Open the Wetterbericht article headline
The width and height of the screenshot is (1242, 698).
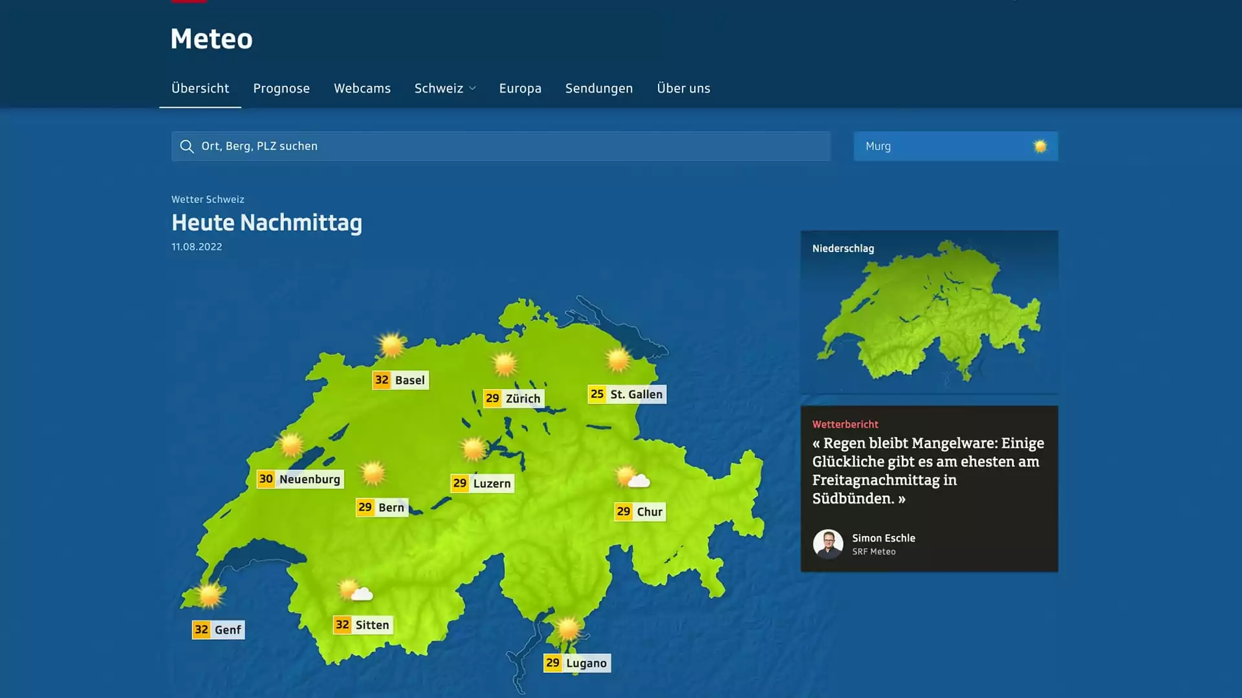click(x=928, y=471)
